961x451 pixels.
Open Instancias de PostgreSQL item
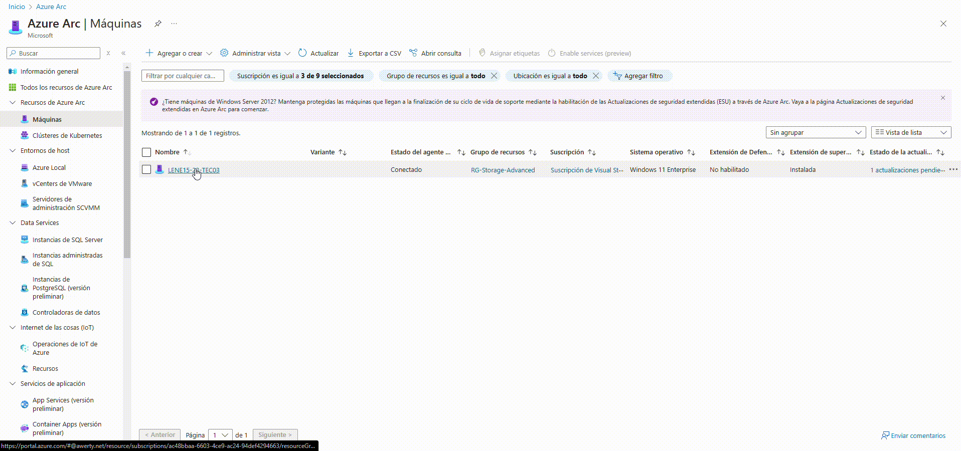click(x=62, y=288)
